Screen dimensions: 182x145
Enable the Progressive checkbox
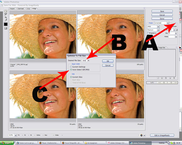point(148,33)
